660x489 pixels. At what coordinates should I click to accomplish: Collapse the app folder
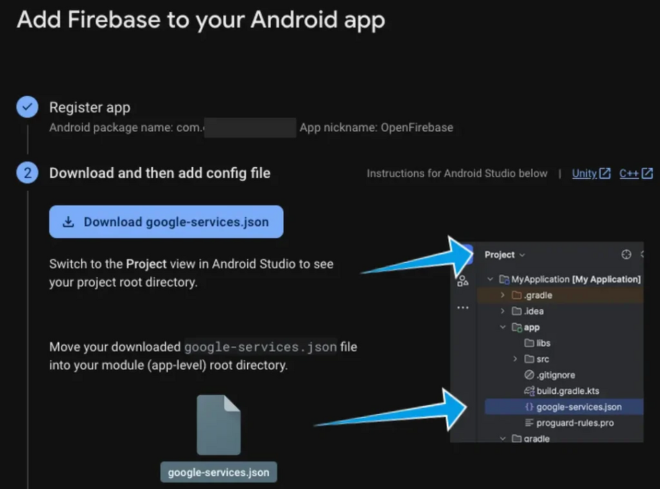point(503,327)
